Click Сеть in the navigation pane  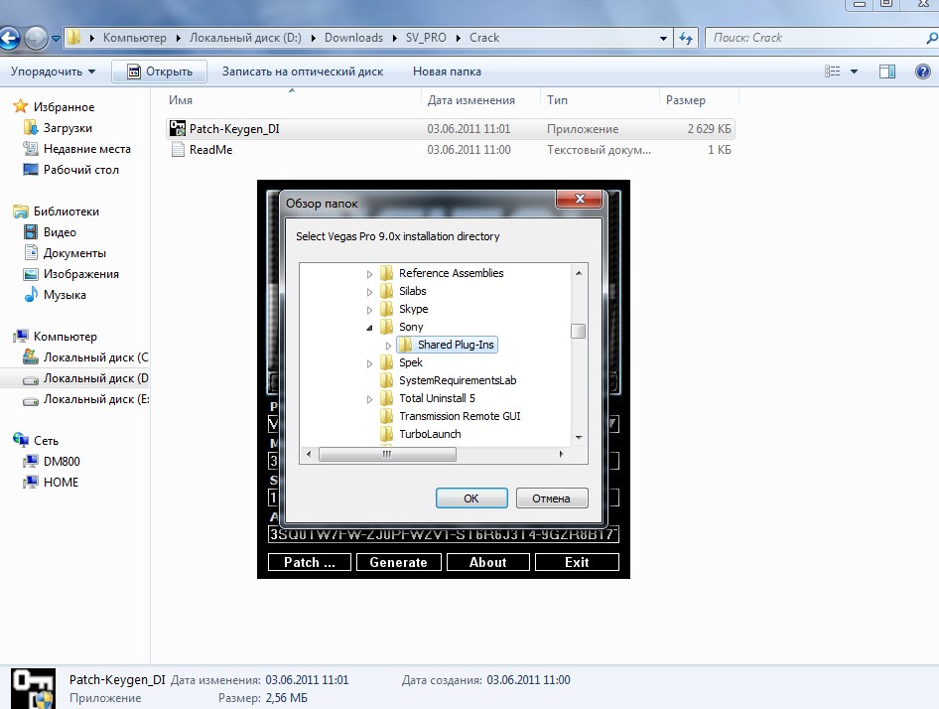pyautogui.click(x=46, y=441)
